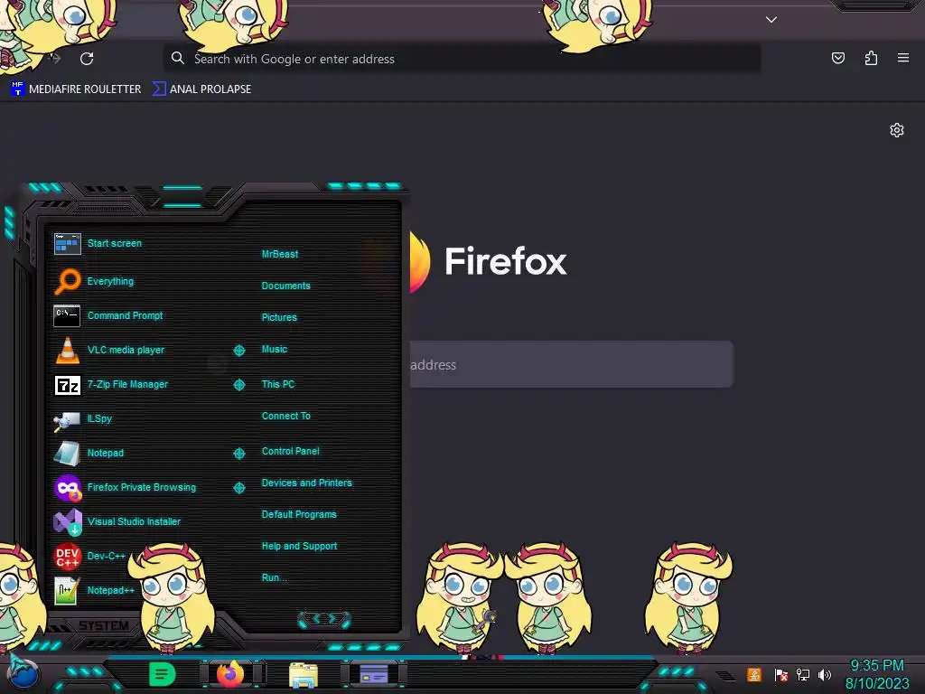Expand Notepad jump list arrow
Viewport: 925px width, 694px height.
238,454
